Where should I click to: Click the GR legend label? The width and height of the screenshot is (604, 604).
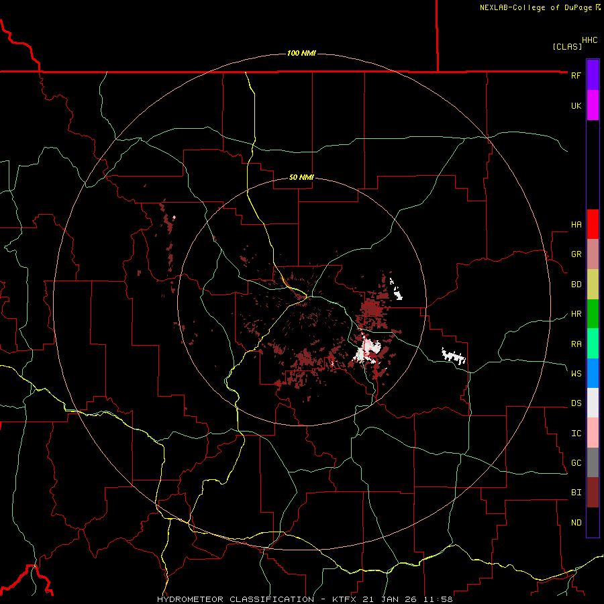(576, 254)
